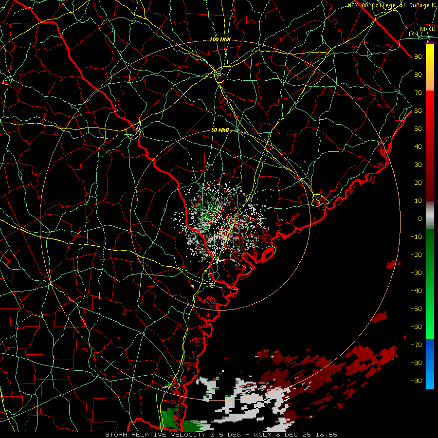
Task: Click the -20 value on velocity scale
Action: pyautogui.click(x=416, y=255)
